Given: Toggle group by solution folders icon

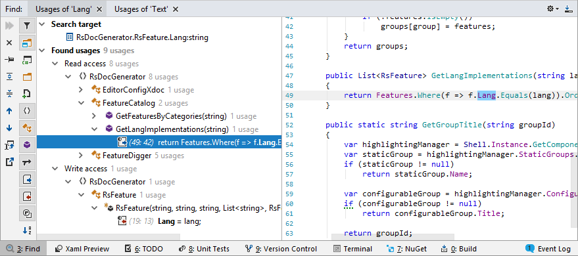Looking at the screenshot, I should point(27,43).
